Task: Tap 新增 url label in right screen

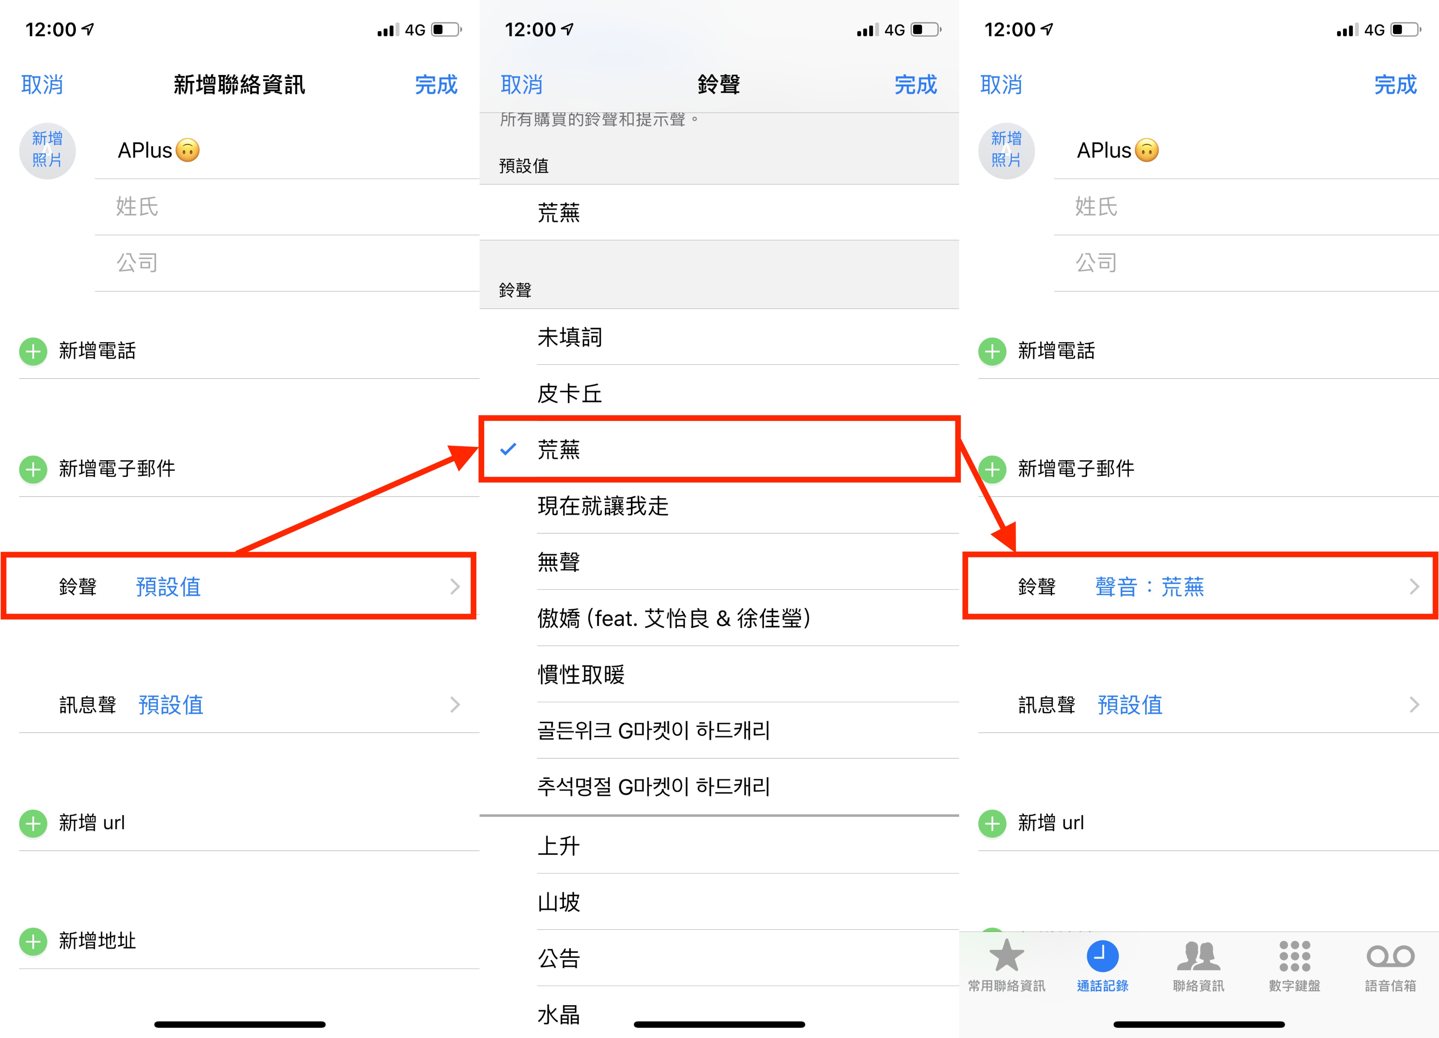Action: (1051, 823)
